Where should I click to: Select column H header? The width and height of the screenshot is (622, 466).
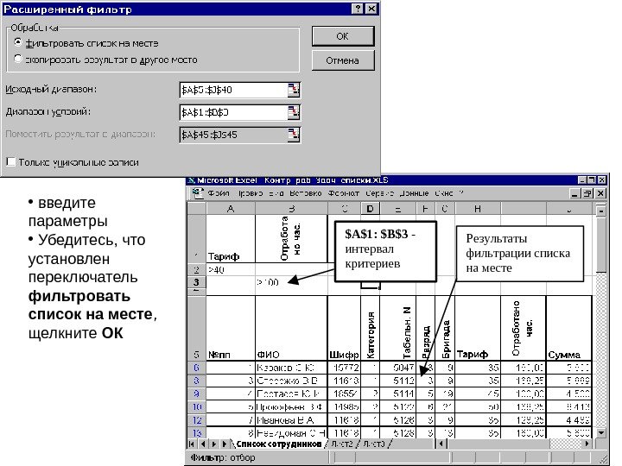[478, 209]
